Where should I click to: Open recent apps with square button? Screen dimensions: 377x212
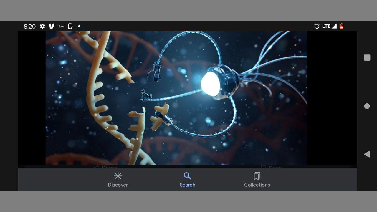[x=367, y=58]
